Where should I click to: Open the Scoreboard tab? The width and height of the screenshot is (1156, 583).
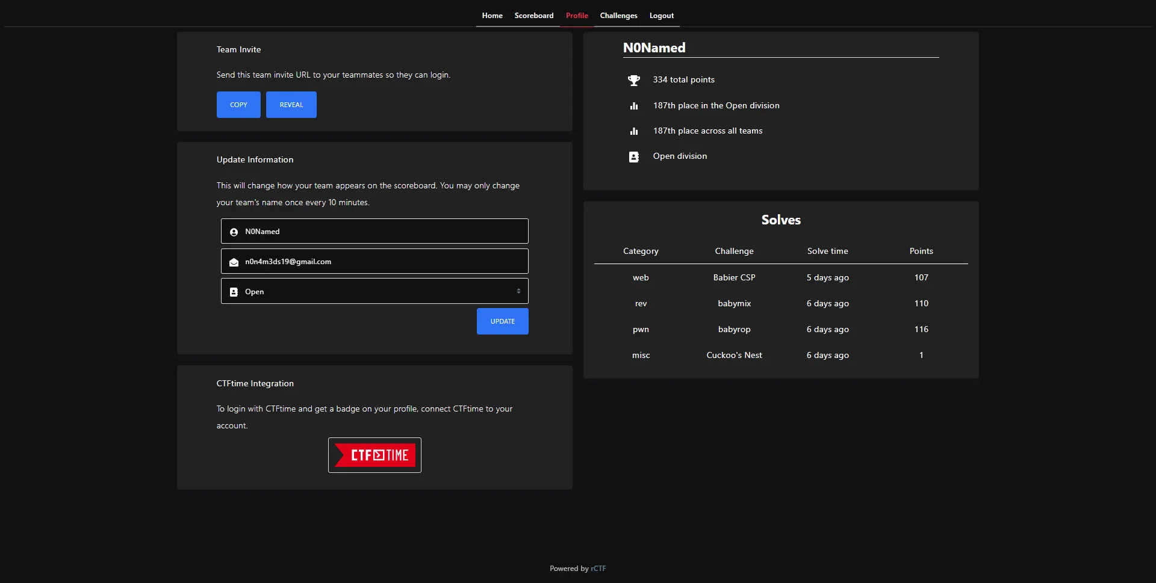[x=533, y=16]
